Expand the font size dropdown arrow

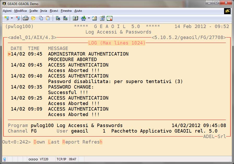(89, 18)
